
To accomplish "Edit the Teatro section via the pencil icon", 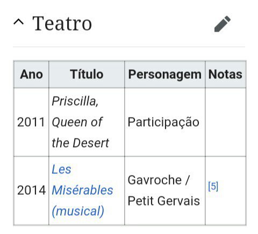I will click(223, 24).
